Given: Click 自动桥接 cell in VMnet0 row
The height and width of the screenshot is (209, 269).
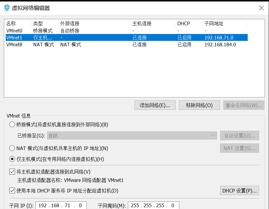Looking at the screenshot, I should coord(70,31).
